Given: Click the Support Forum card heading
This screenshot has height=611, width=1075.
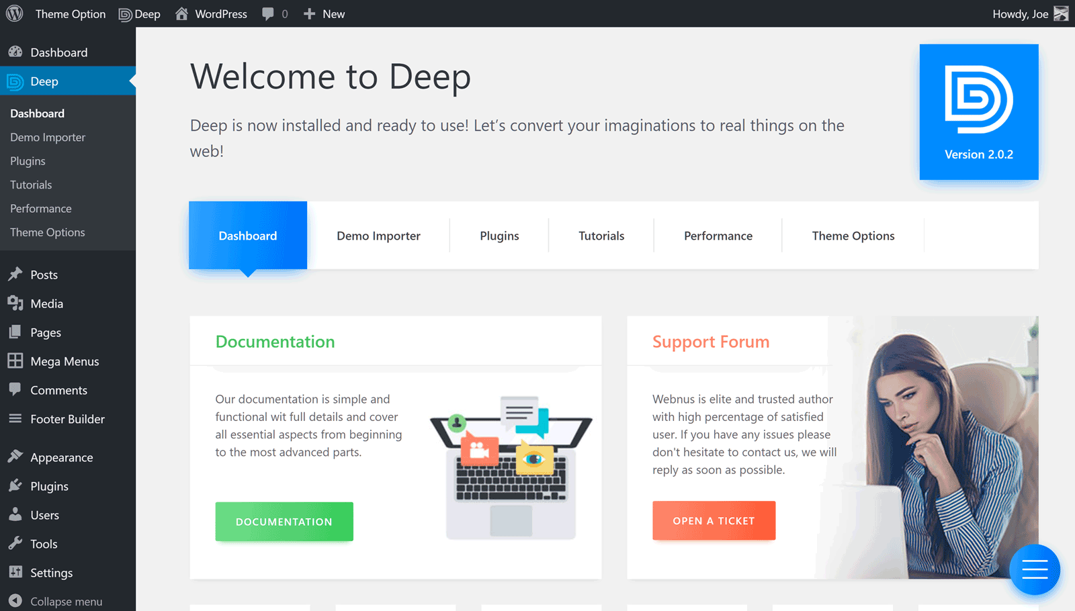Looking at the screenshot, I should [711, 342].
